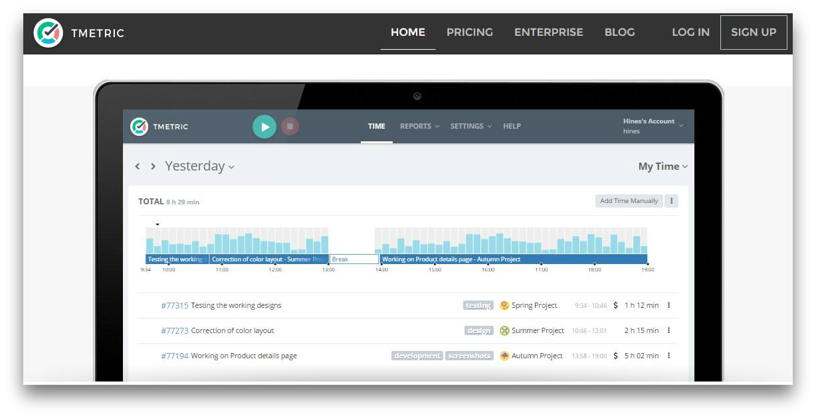The width and height of the screenshot is (816, 418).
Task: Open the three-dot menu beside Add Time Manually
Action: click(x=671, y=201)
